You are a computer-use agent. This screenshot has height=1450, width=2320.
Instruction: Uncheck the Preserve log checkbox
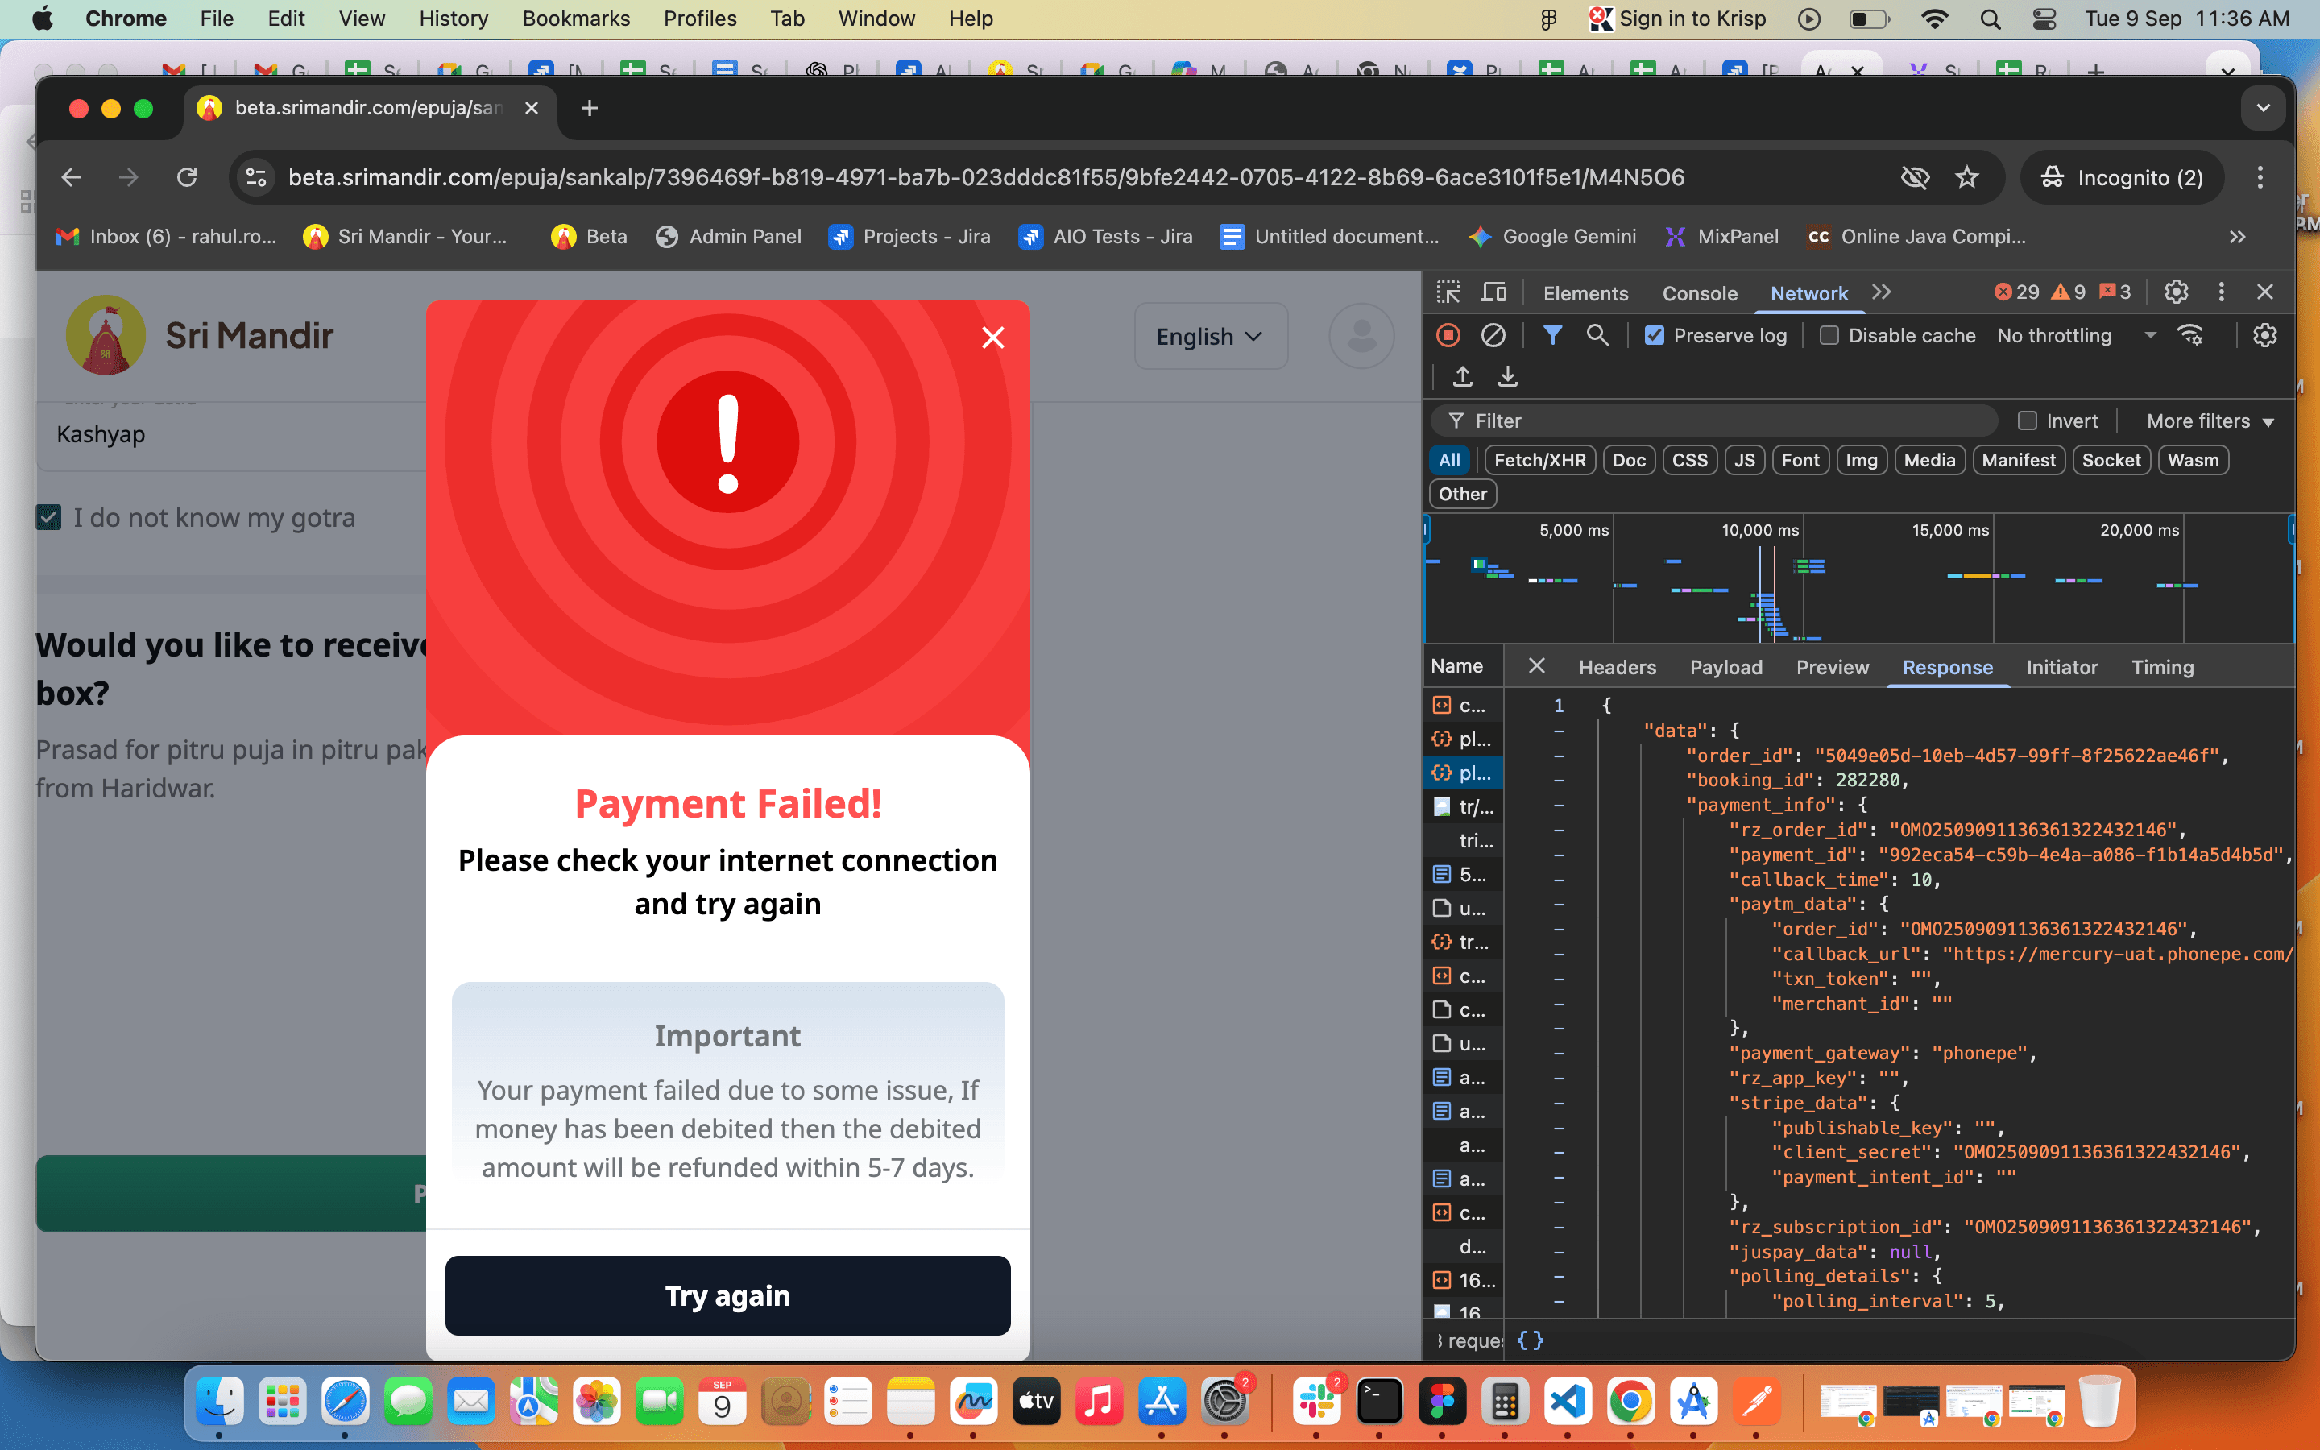click(1655, 336)
